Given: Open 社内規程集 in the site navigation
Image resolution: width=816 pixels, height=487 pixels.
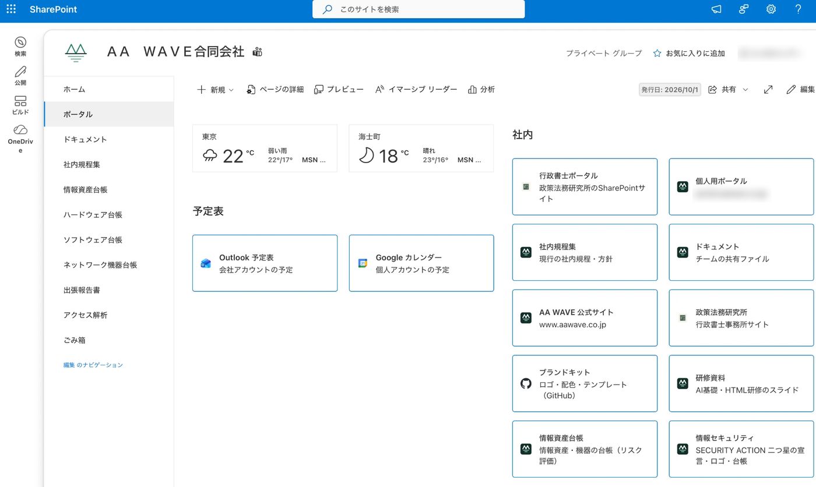Looking at the screenshot, I should (108, 164).
